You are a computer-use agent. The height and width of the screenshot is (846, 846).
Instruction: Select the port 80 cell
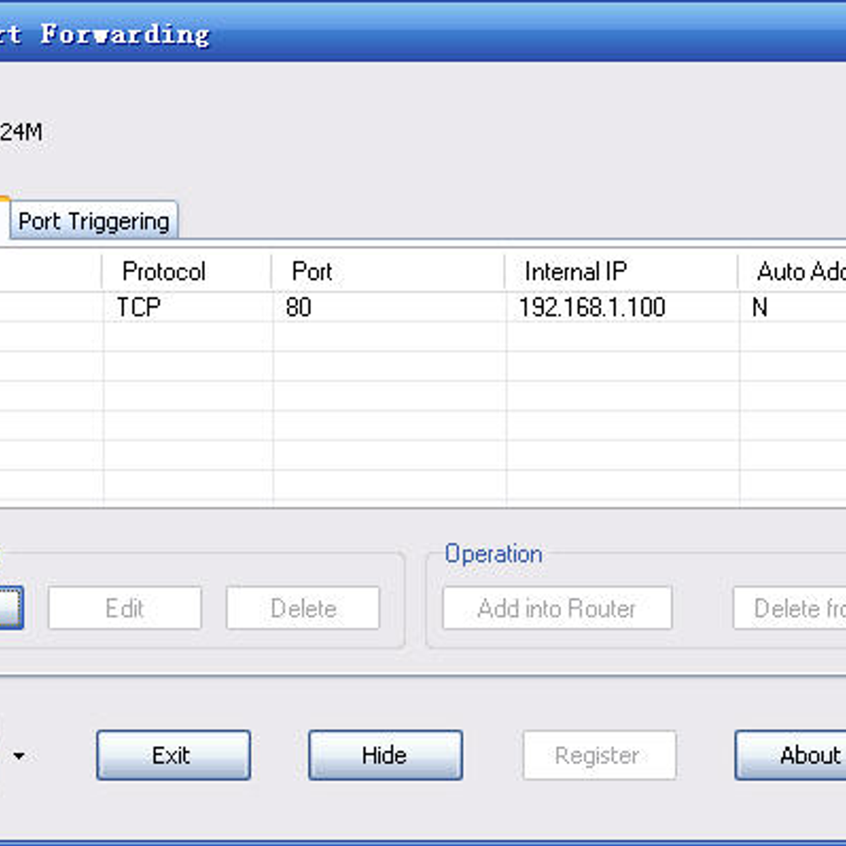pyautogui.click(x=299, y=307)
